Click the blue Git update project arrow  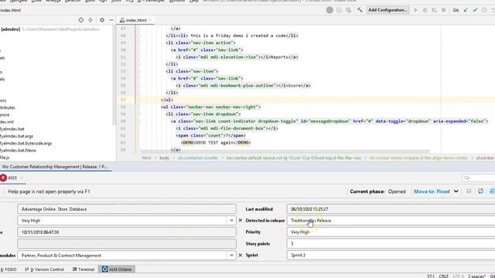[466, 10]
